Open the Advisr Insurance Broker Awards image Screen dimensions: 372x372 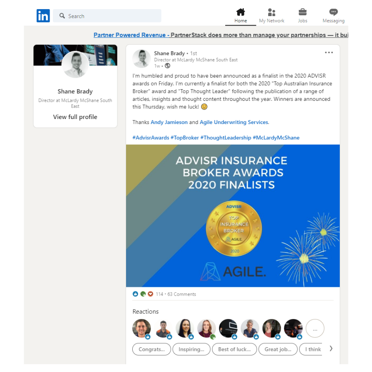pos(233,216)
